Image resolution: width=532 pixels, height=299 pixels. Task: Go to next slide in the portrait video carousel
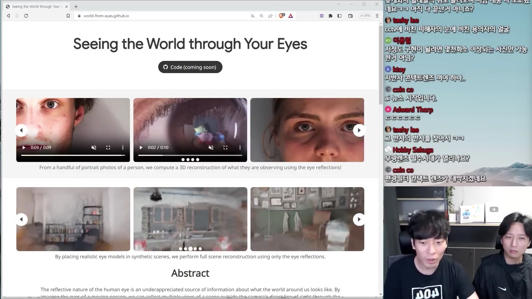click(359, 130)
